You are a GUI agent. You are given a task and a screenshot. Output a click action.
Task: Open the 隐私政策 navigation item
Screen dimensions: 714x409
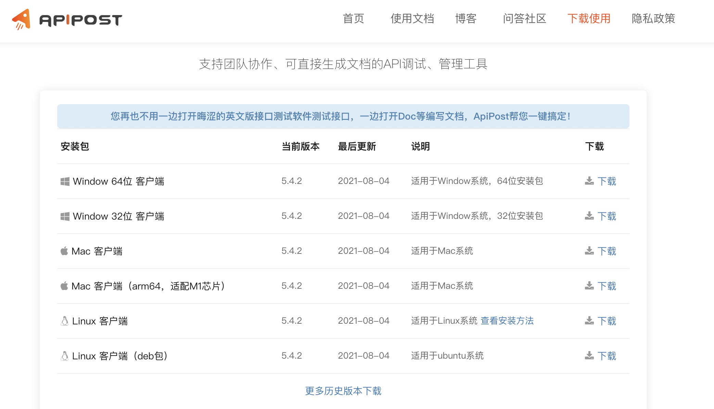point(653,18)
